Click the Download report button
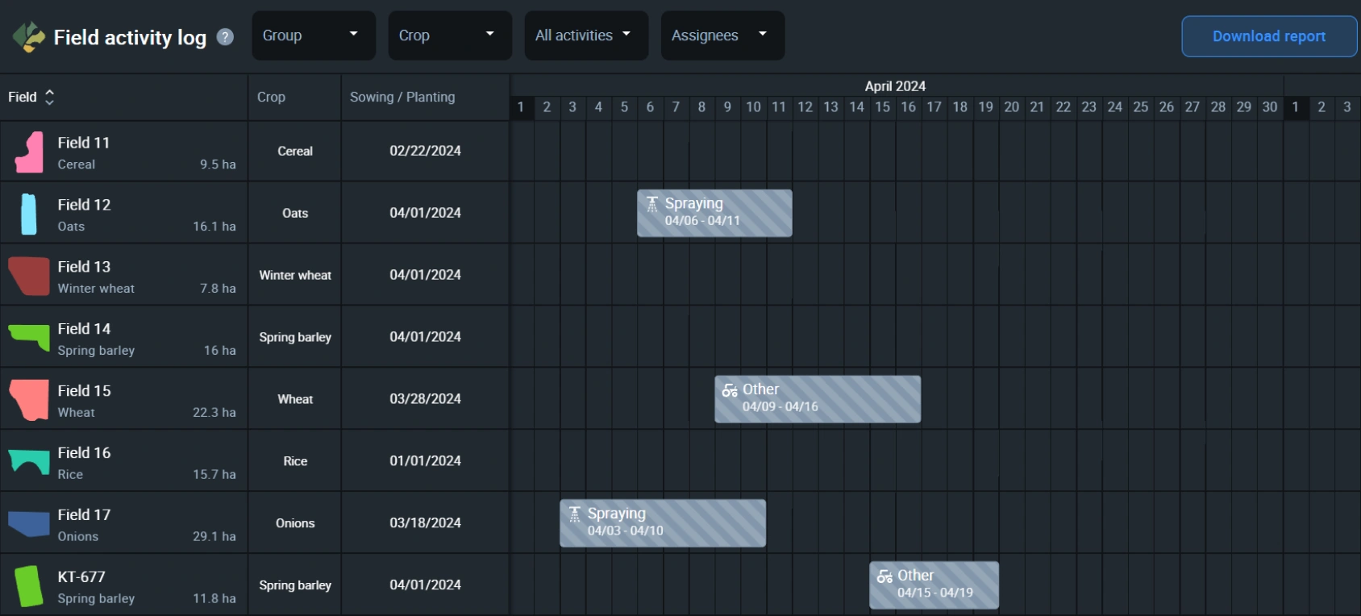Viewport: 1361px width, 616px height. coord(1268,36)
